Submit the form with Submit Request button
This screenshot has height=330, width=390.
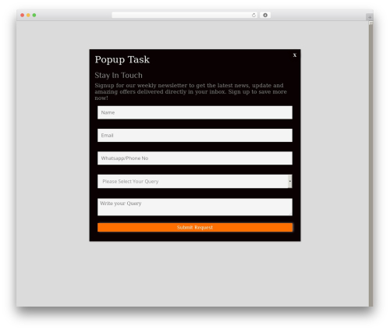(x=195, y=227)
